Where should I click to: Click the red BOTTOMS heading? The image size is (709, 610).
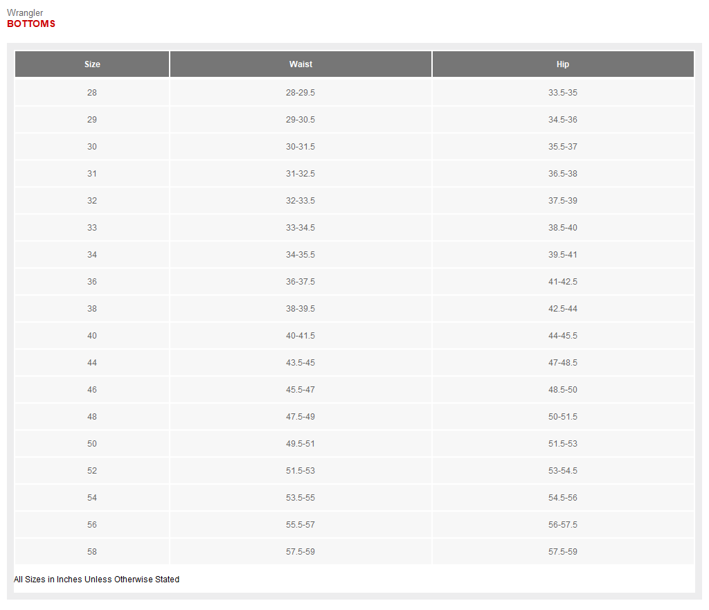(x=31, y=24)
